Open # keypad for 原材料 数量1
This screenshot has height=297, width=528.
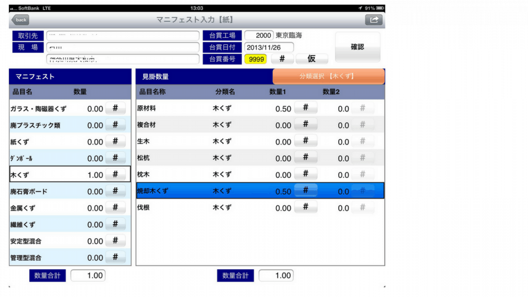point(305,108)
